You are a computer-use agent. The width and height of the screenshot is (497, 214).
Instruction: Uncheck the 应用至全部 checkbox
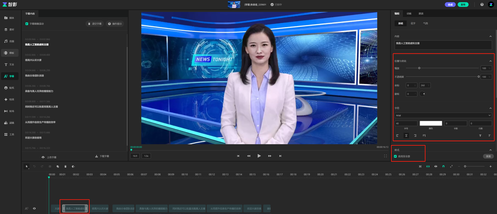(x=395, y=156)
